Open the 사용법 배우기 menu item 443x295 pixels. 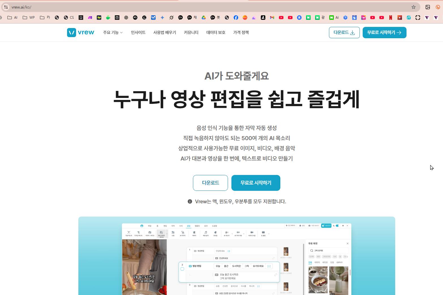[x=165, y=33]
